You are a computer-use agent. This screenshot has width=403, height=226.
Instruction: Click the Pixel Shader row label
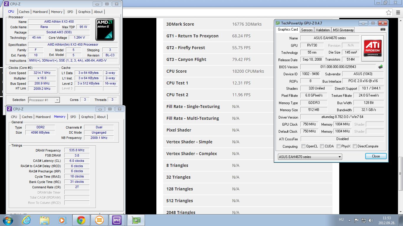(x=179, y=130)
